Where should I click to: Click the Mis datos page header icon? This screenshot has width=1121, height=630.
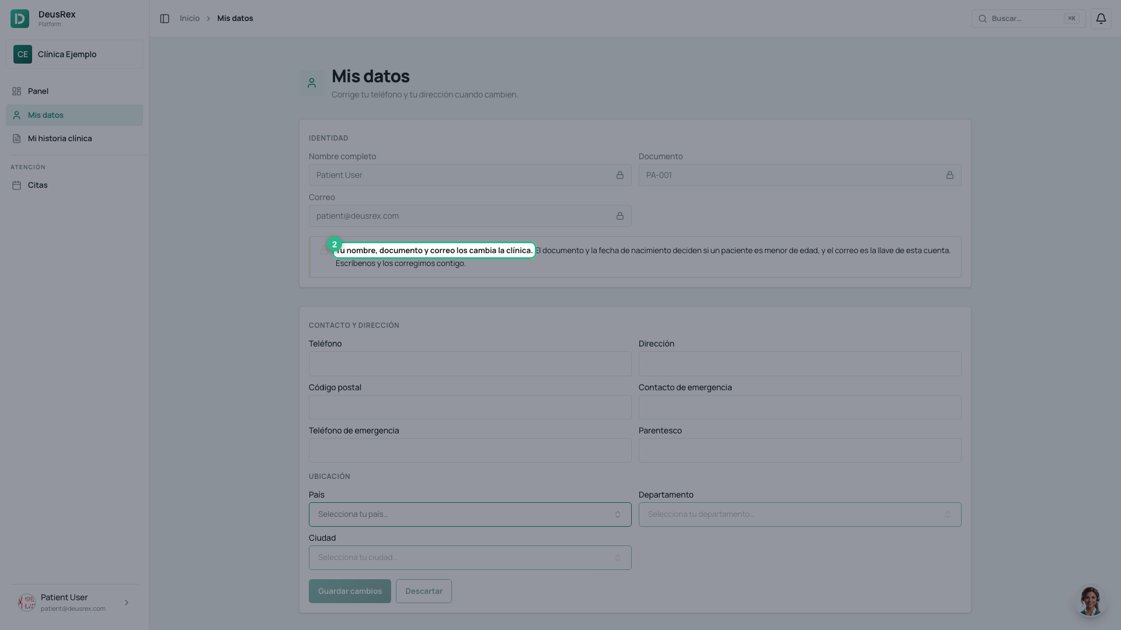click(312, 83)
